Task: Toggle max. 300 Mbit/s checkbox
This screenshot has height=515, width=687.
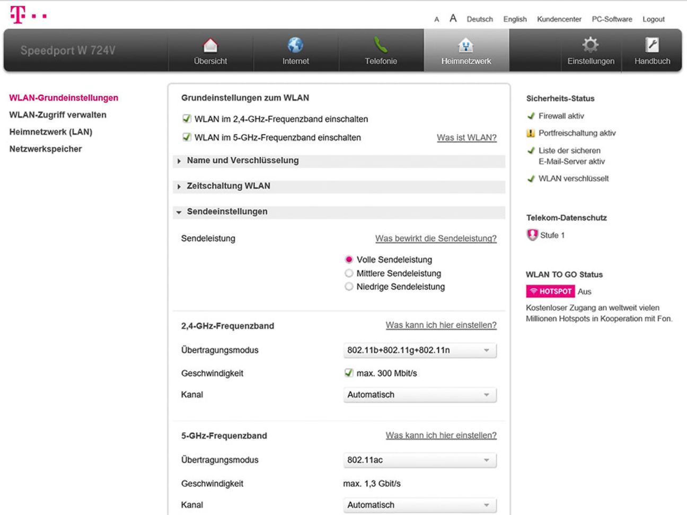Action: pyautogui.click(x=348, y=373)
